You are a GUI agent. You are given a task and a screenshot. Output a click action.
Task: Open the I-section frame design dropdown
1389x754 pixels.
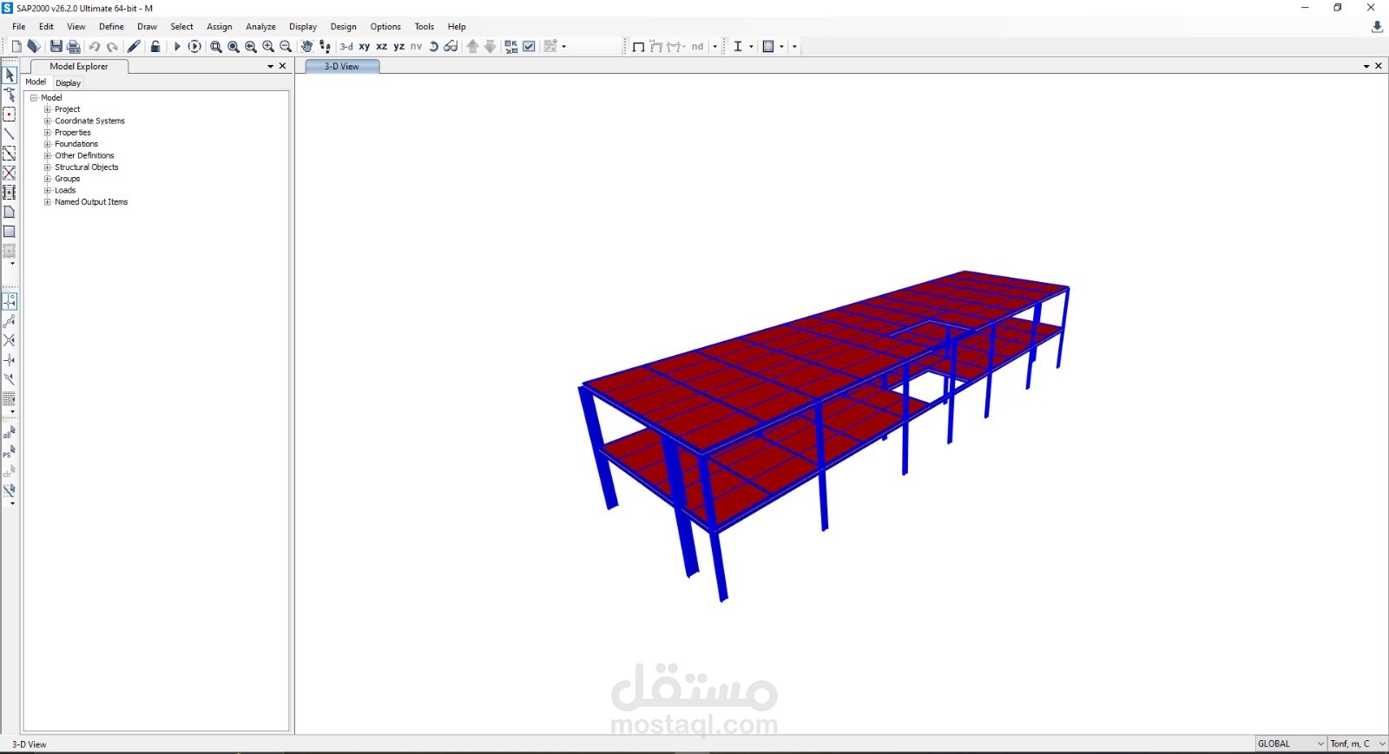751,47
